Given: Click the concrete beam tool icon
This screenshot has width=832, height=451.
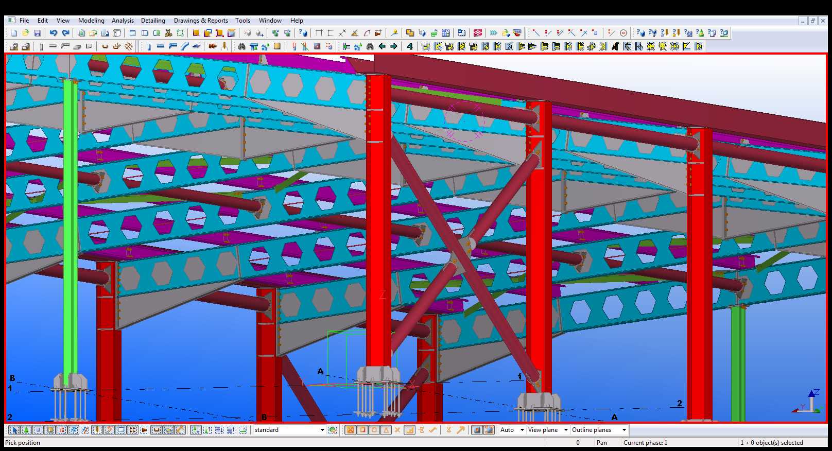Looking at the screenshot, I should click(x=53, y=46).
